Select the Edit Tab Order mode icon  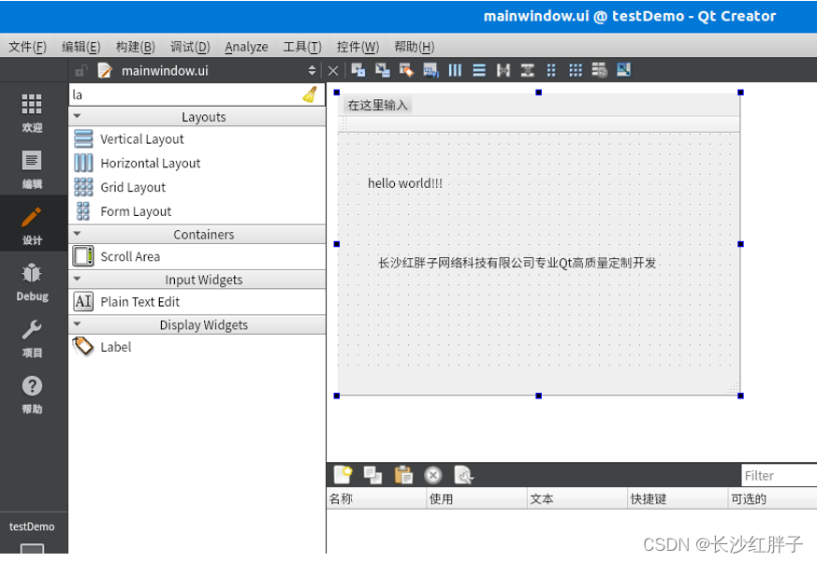pos(430,70)
